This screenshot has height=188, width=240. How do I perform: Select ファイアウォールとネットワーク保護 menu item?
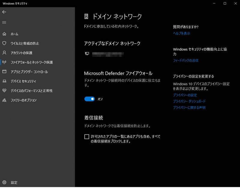click(32, 62)
